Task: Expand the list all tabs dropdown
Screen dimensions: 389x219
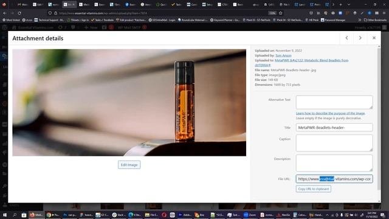Action: tap(349, 4)
